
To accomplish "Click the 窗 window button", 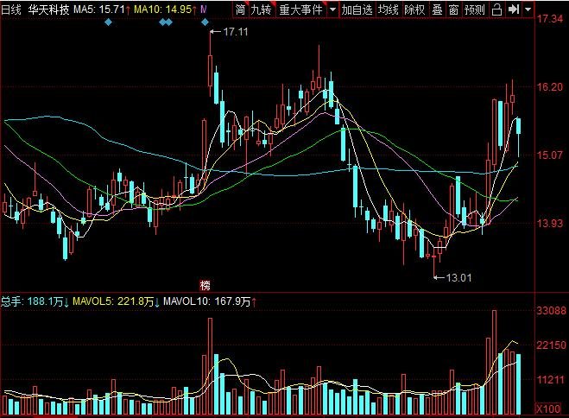I will tap(452, 9).
